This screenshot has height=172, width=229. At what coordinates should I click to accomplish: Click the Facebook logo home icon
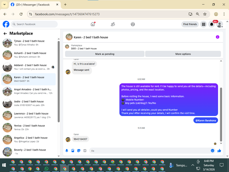(6, 24)
